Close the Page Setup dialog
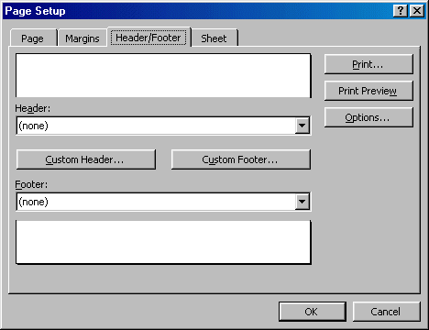 click(x=417, y=11)
